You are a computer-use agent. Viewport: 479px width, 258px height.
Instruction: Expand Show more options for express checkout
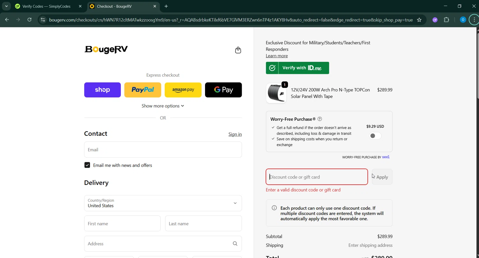[163, 106]
